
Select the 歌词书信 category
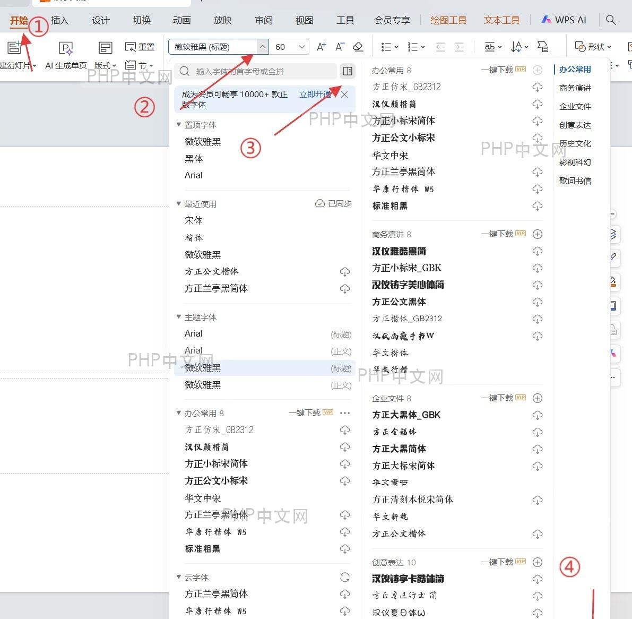pyautogui.click(x=575, y=180)
